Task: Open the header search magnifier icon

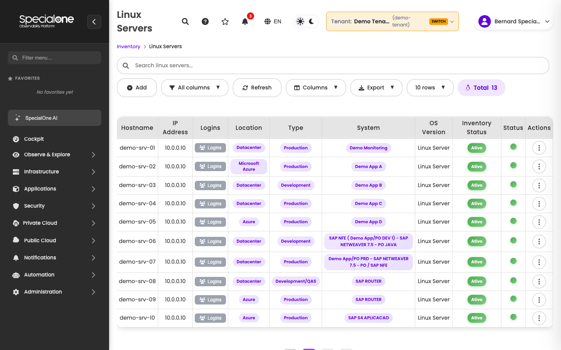Action: pyautogui.click(x=185, y=21)
